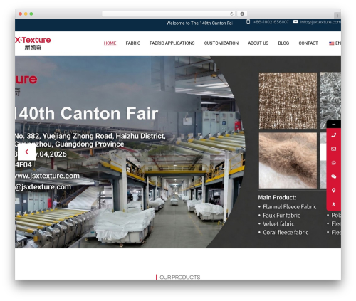Click the phone number +86-18021636007

[271, 22]
